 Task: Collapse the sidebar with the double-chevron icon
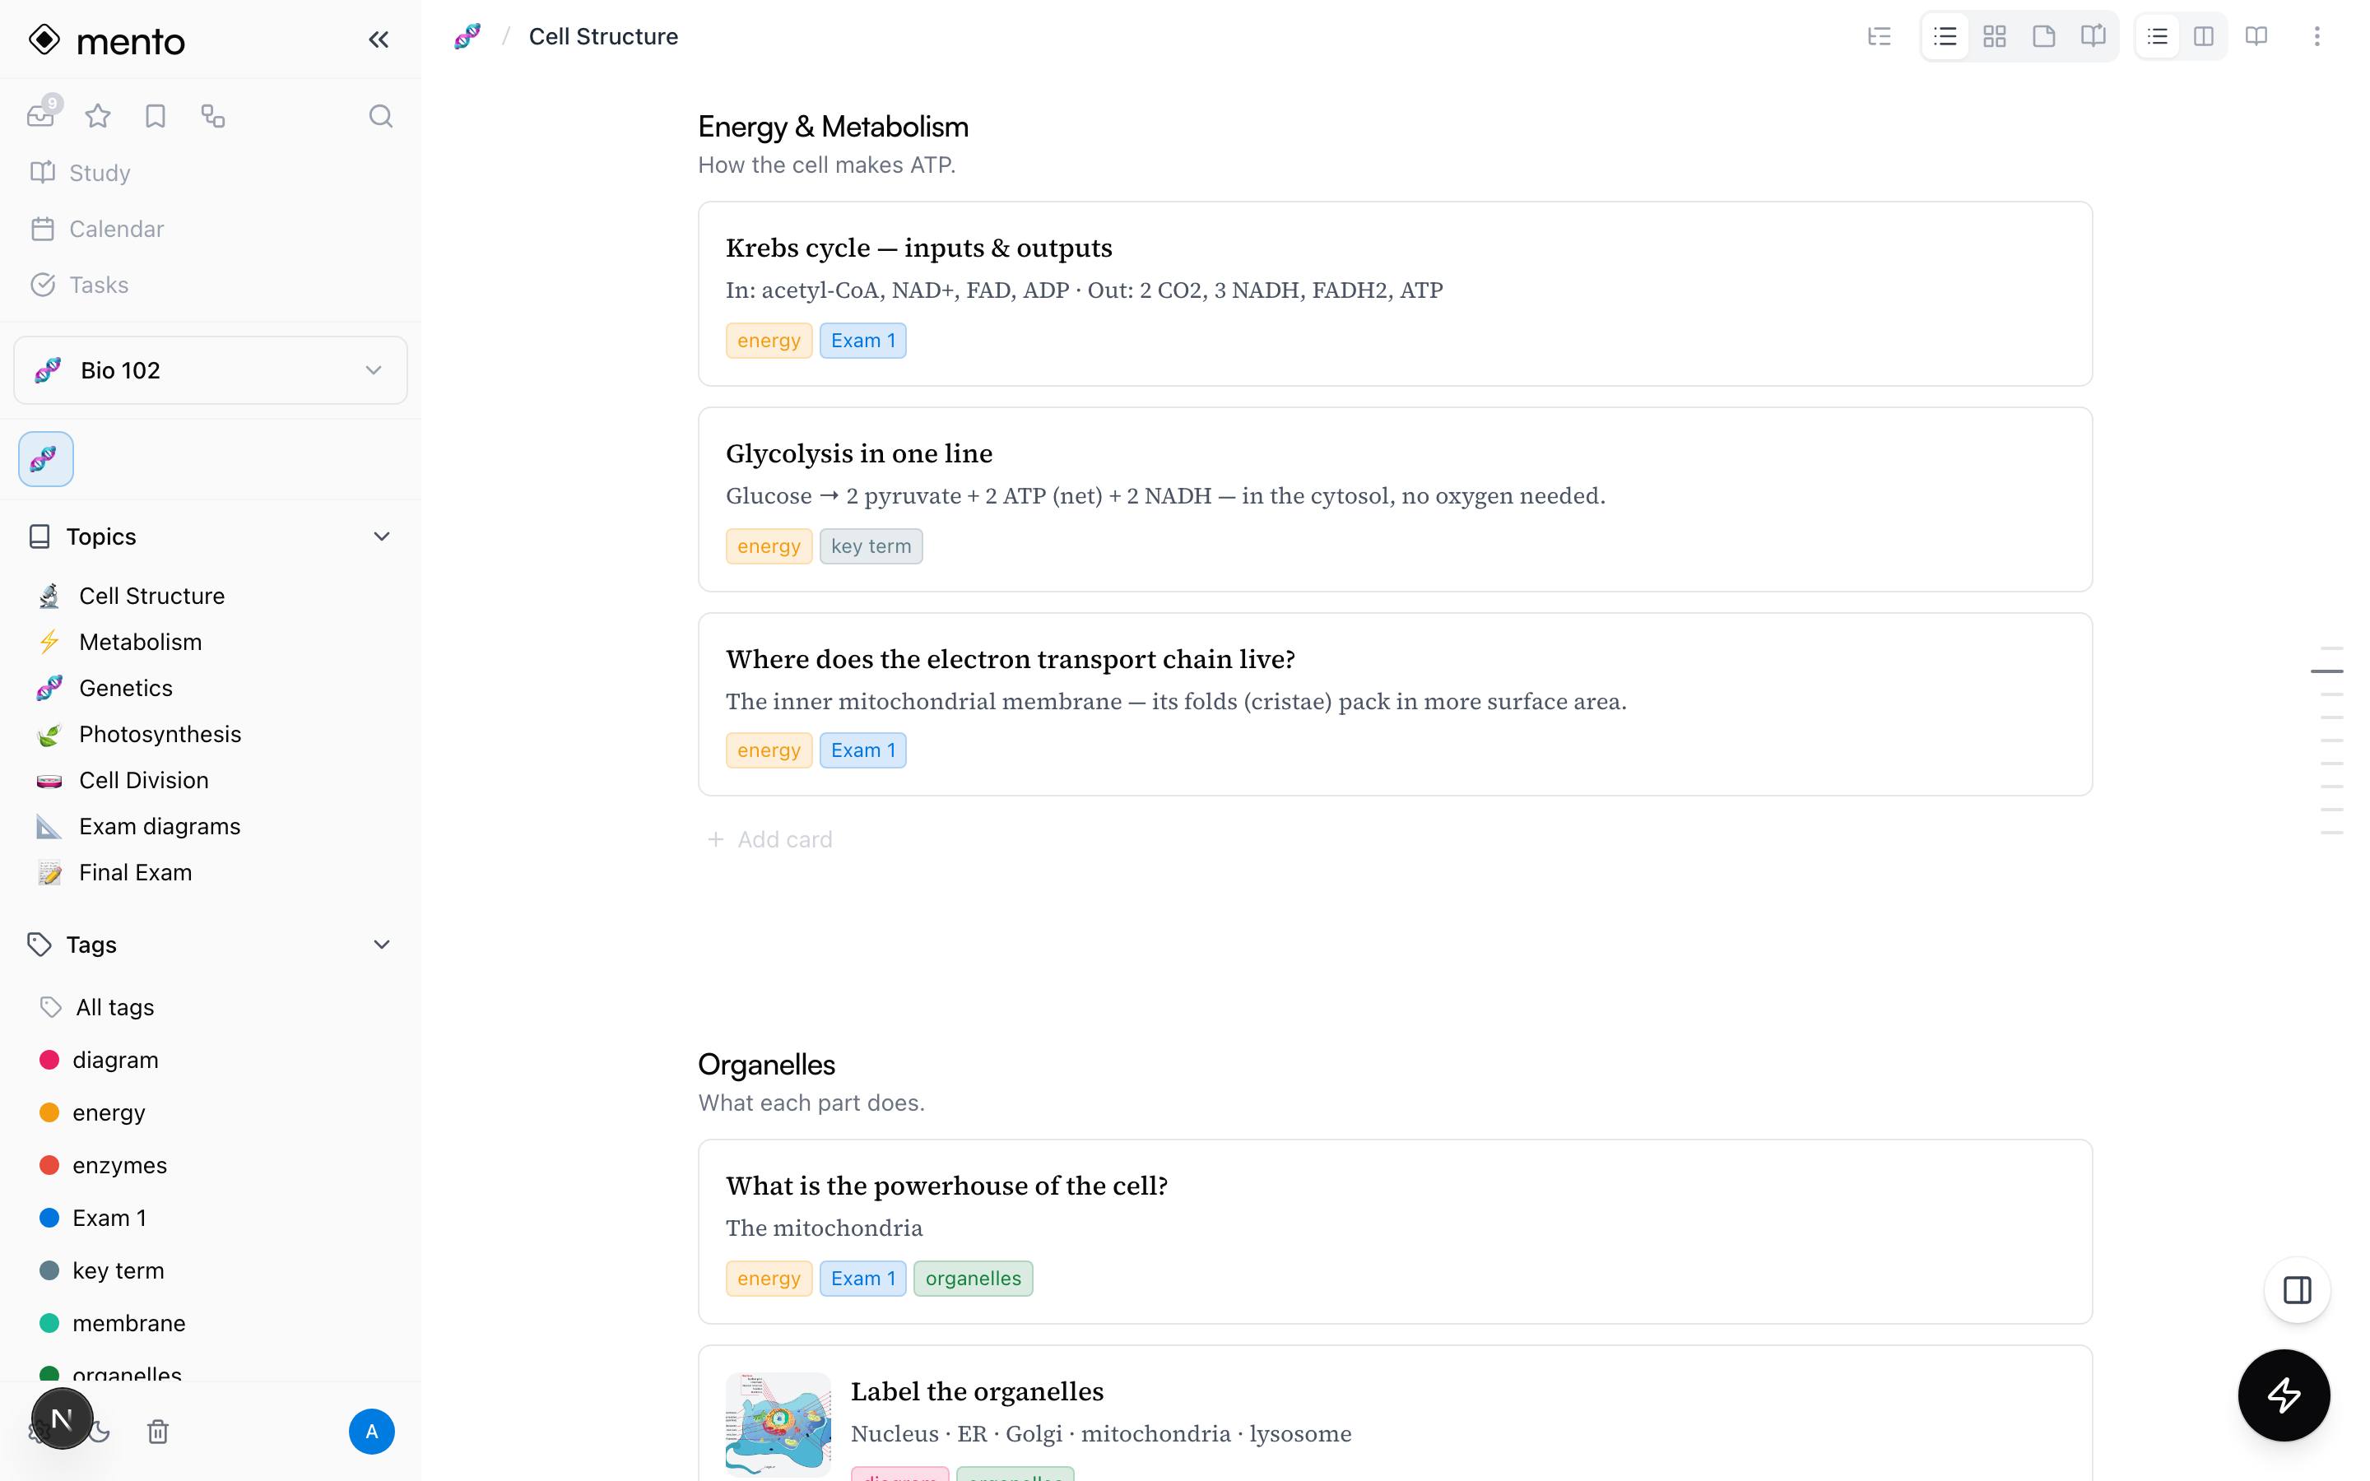378,39
